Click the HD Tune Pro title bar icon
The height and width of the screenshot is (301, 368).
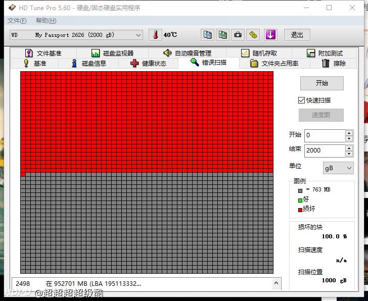(x=12, y=8)
